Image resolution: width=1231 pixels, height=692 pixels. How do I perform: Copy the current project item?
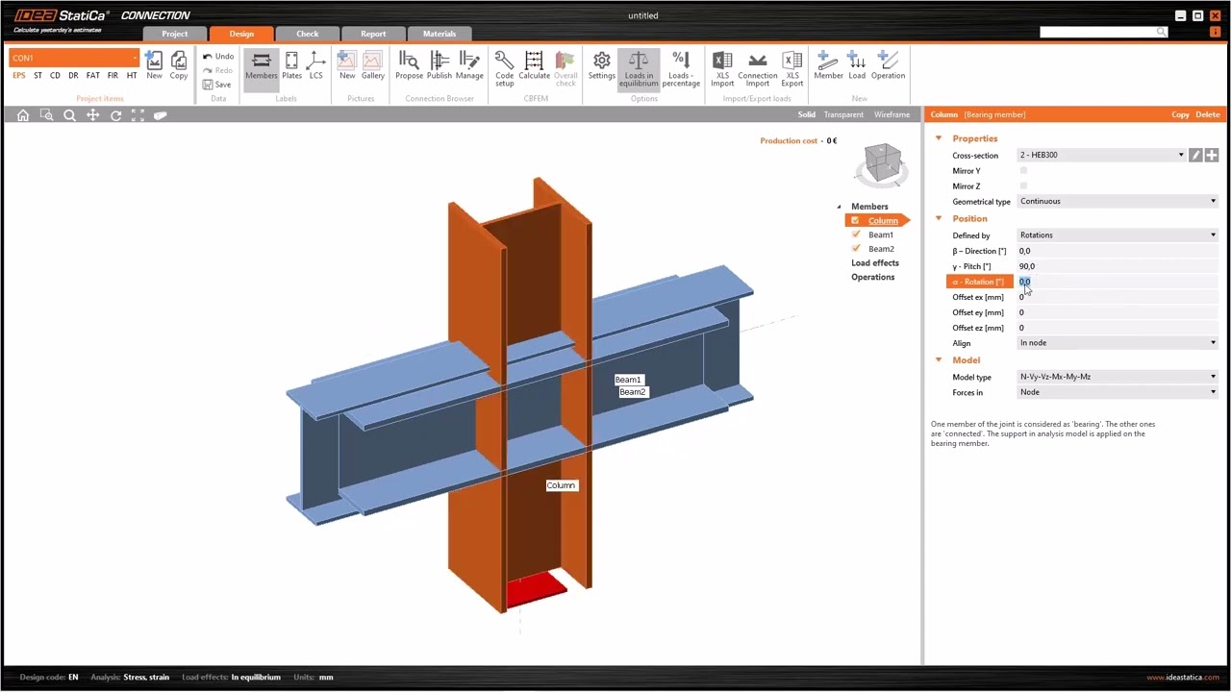179,65
